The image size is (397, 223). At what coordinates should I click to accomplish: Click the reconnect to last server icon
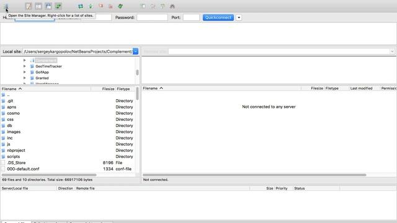pyautogui.click(x=120, y=6)
